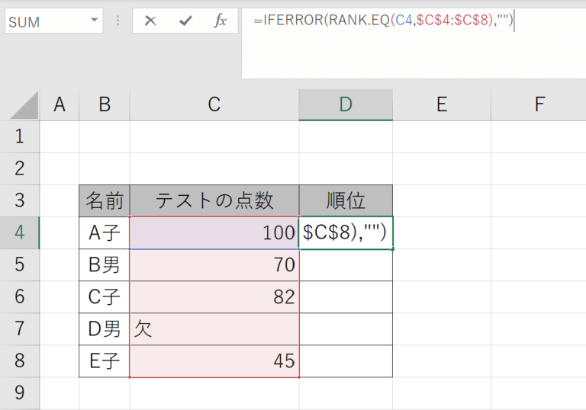Select row 8 header
This screenshot has width=586, height=410.
(x=19, y=361)
